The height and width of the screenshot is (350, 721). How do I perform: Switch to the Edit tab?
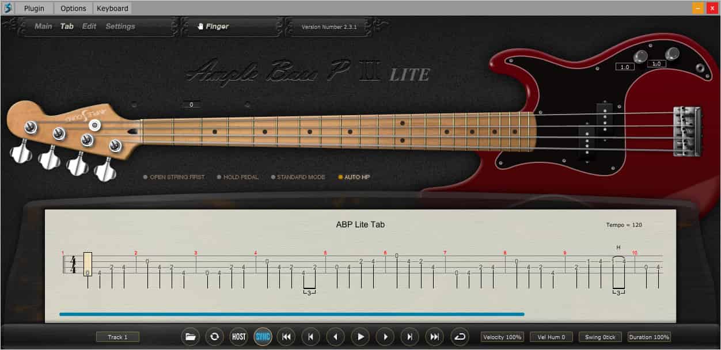click(89, 26)
